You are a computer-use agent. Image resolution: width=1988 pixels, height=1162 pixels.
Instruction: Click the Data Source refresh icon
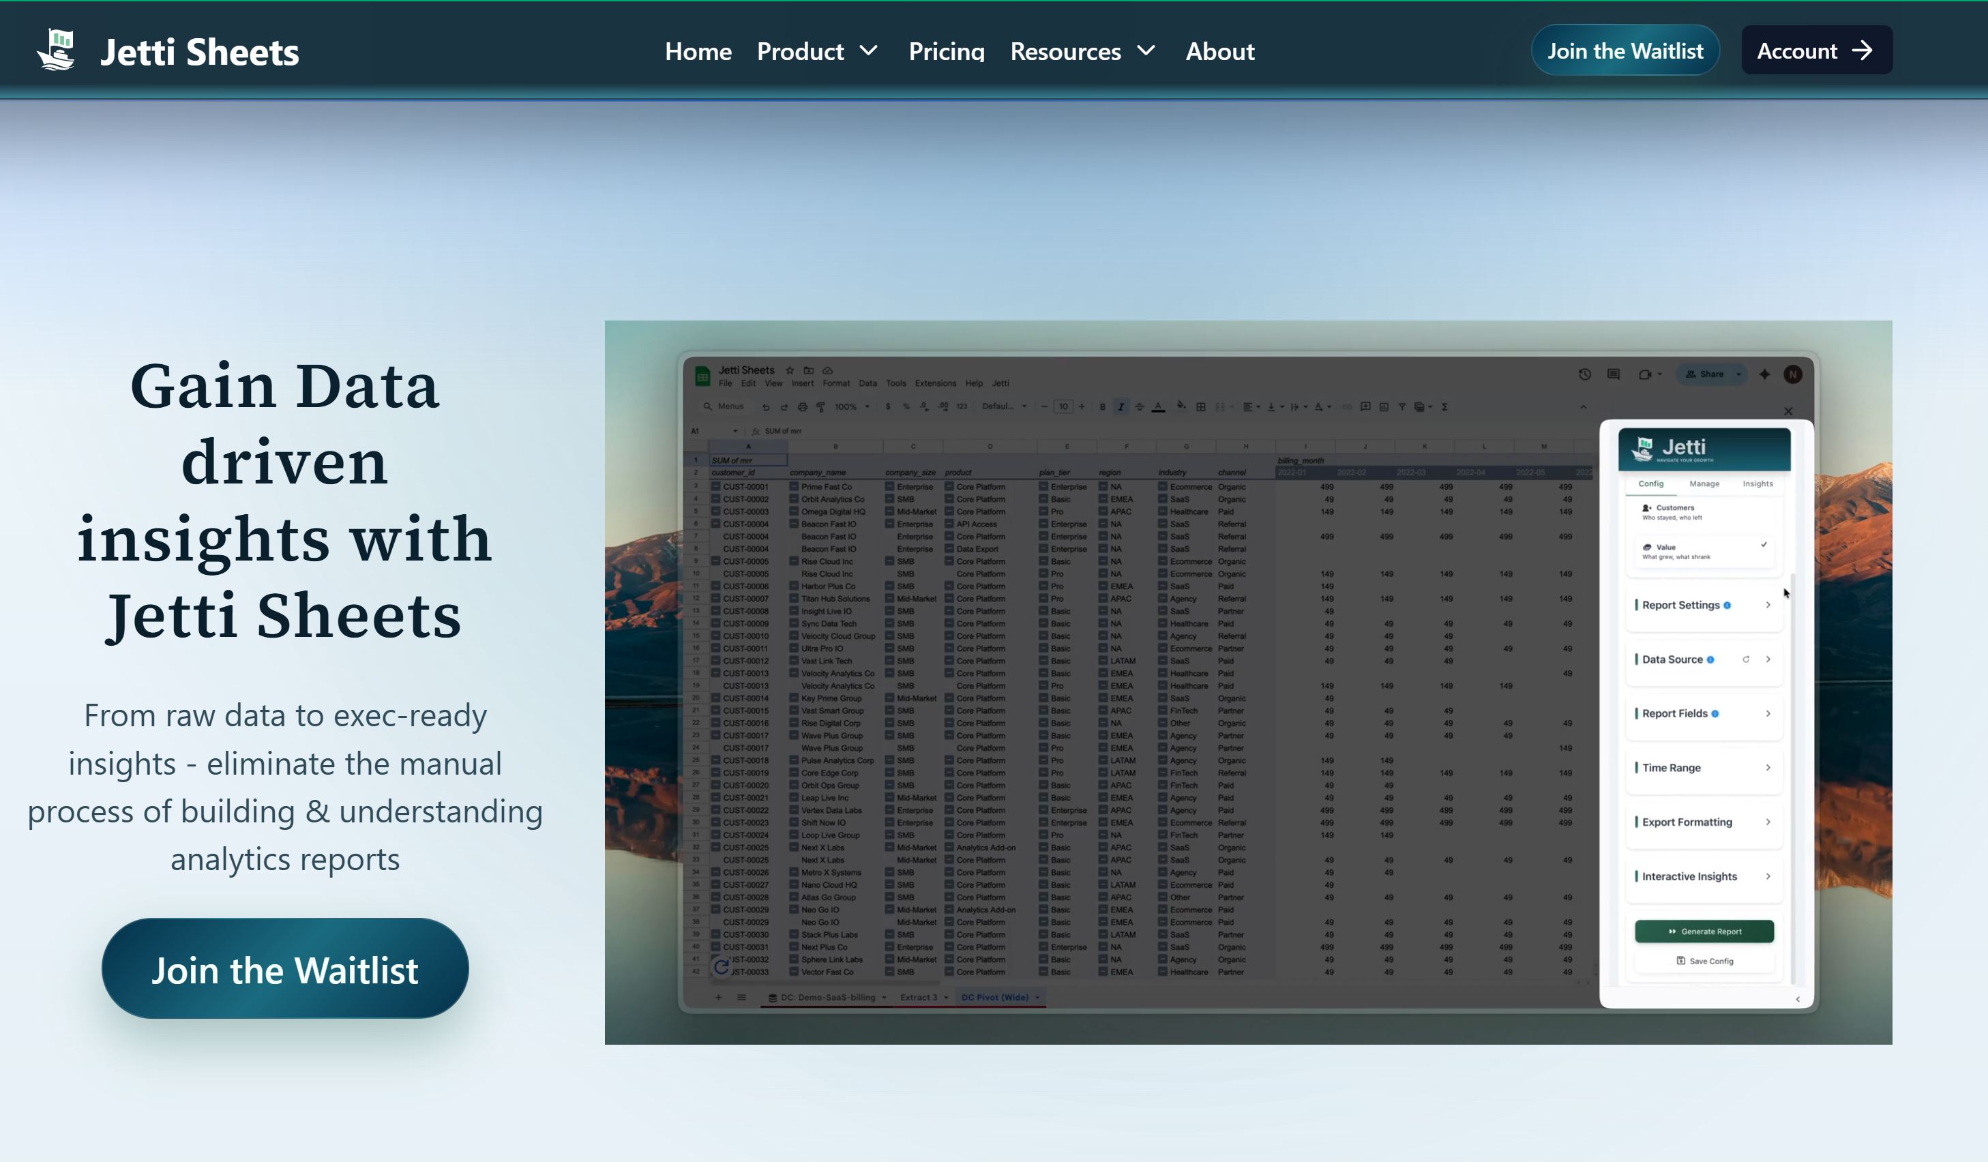[1746, 659]
